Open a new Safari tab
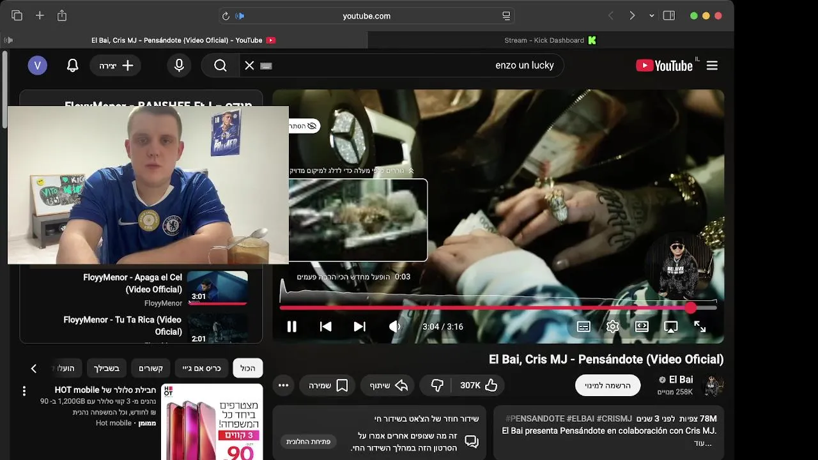This screenshot has width=818, height=460. [40, 15]
